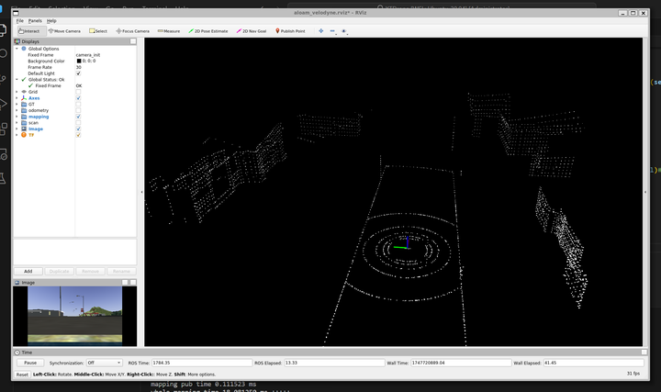Pick the Measure tool
The height and width of the screenshot is (392, 661).
point(169,30)
